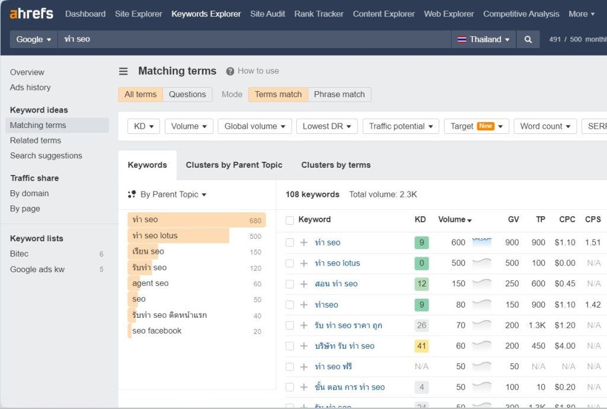607x409 pixels.
Task: Check the รับ ทำ seo ราคา ถูก checkbox
Action: (289, 325)
